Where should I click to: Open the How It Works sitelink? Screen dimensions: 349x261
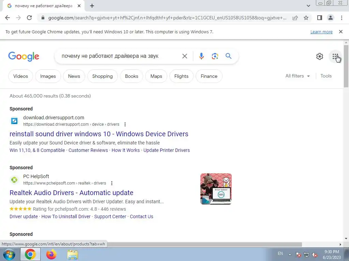125,150
